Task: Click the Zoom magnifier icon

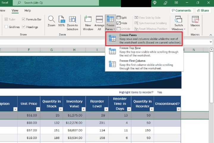Action: coord(51,20)
